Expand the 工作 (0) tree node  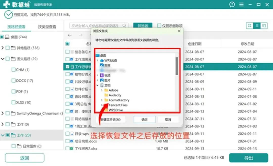coord(3,124)
